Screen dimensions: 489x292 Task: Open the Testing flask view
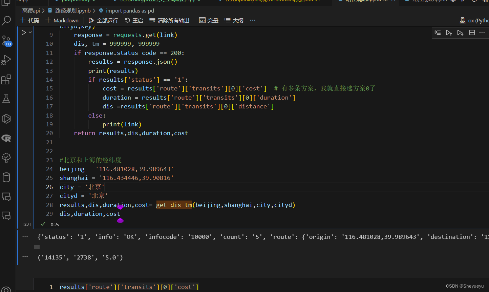(6, 99)
